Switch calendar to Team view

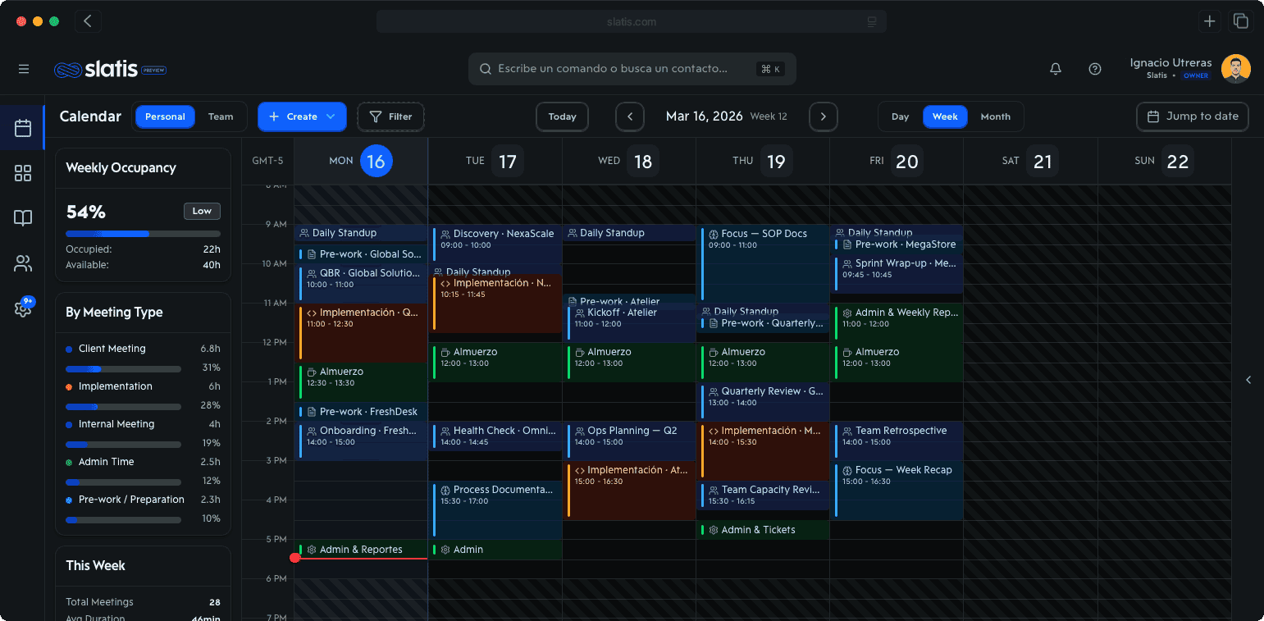tap(221, 116)
